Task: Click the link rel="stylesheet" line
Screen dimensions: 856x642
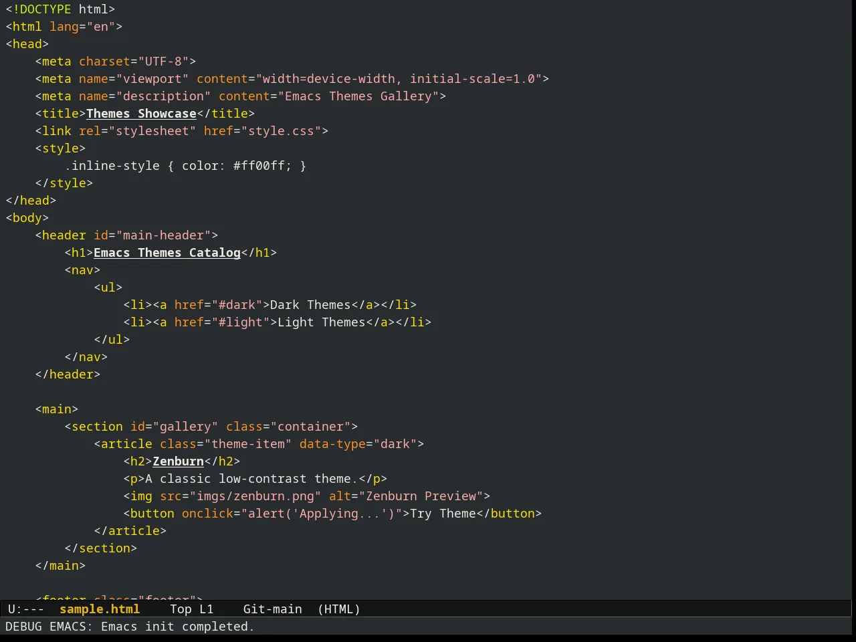Action: (182, 131)
